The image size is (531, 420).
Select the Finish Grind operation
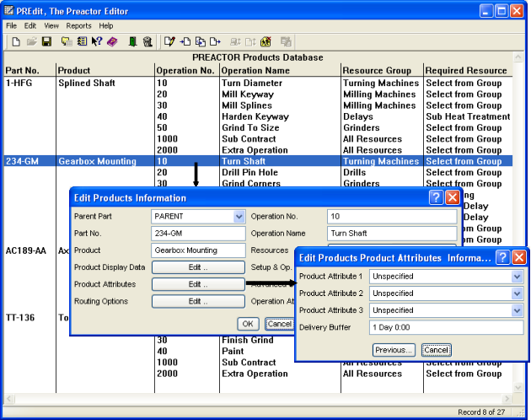[x=248, y=340]
